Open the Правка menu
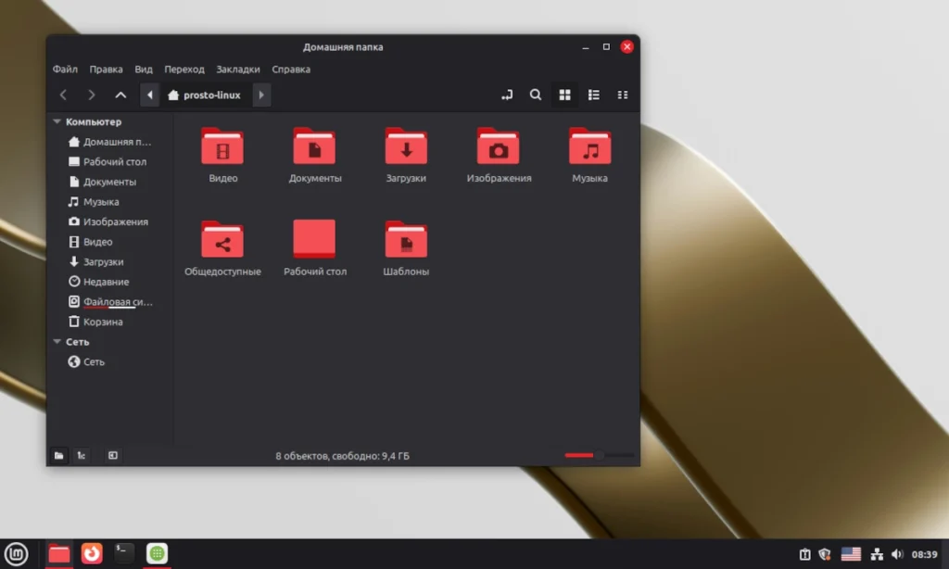The width and height of the screenshot is (949, 569). 106,69
